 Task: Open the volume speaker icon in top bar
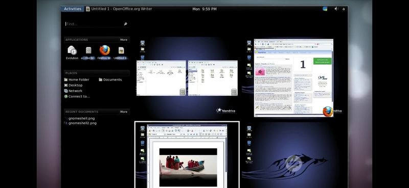336,9
